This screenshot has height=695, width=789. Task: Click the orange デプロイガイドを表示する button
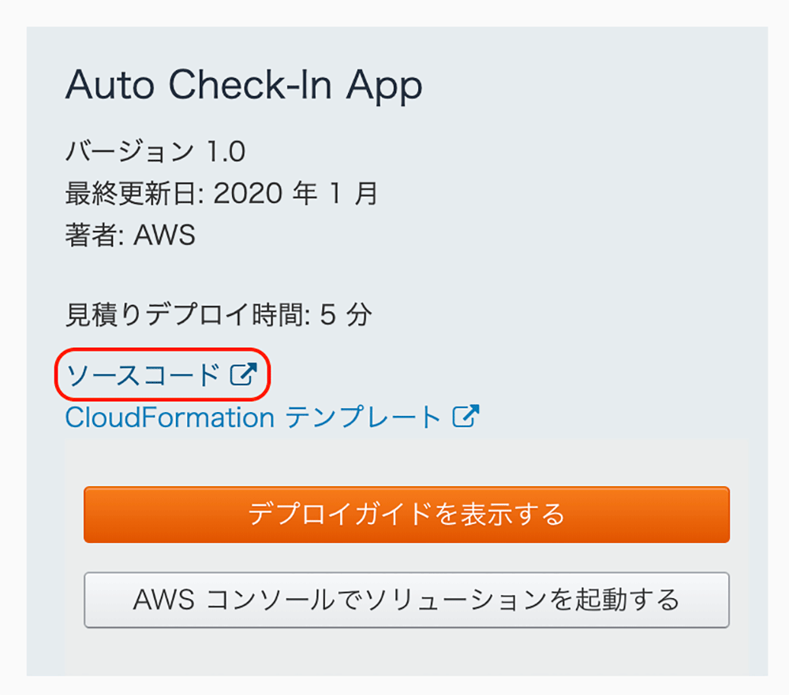[406, 514]
